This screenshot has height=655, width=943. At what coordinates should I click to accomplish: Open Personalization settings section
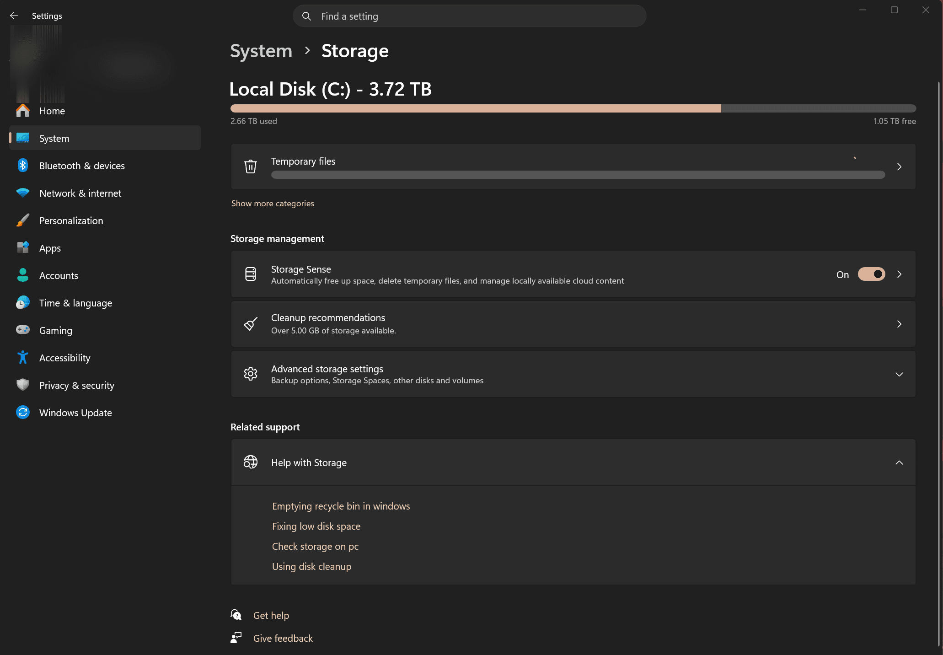[x=71, y=220]
